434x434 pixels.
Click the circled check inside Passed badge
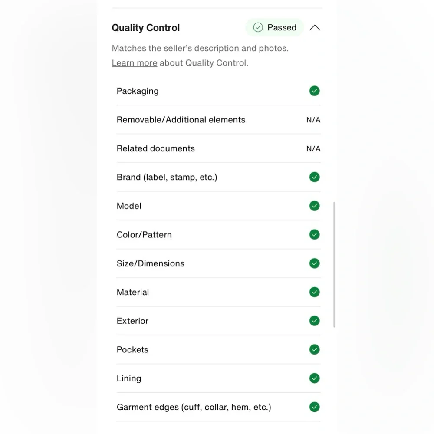click(x=258, y=28)
